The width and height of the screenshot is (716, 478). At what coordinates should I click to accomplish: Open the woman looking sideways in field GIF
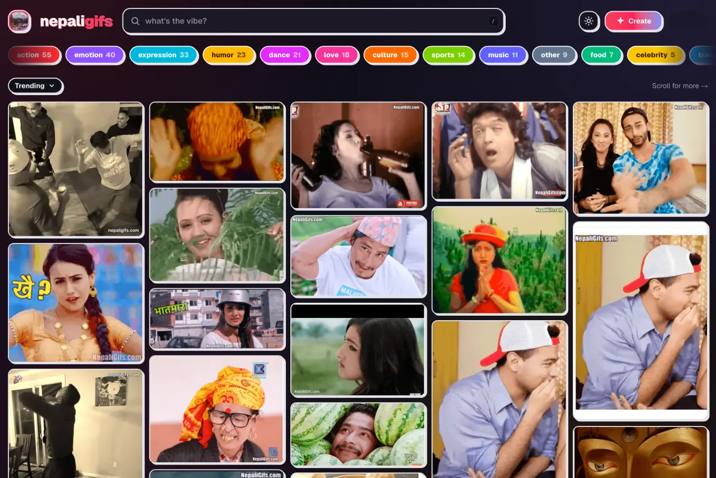[359, 350]
